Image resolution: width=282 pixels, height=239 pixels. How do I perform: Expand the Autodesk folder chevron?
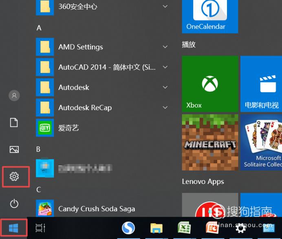point(165,87)
